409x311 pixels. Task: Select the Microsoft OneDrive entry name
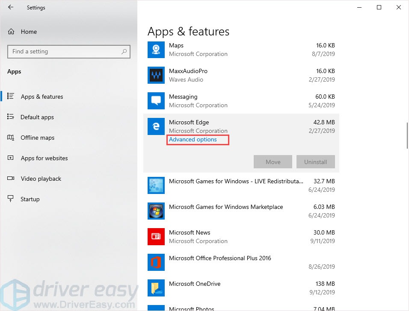(195, 284)
